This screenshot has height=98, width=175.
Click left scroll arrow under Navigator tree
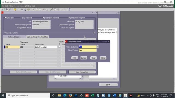pos(56,79)
